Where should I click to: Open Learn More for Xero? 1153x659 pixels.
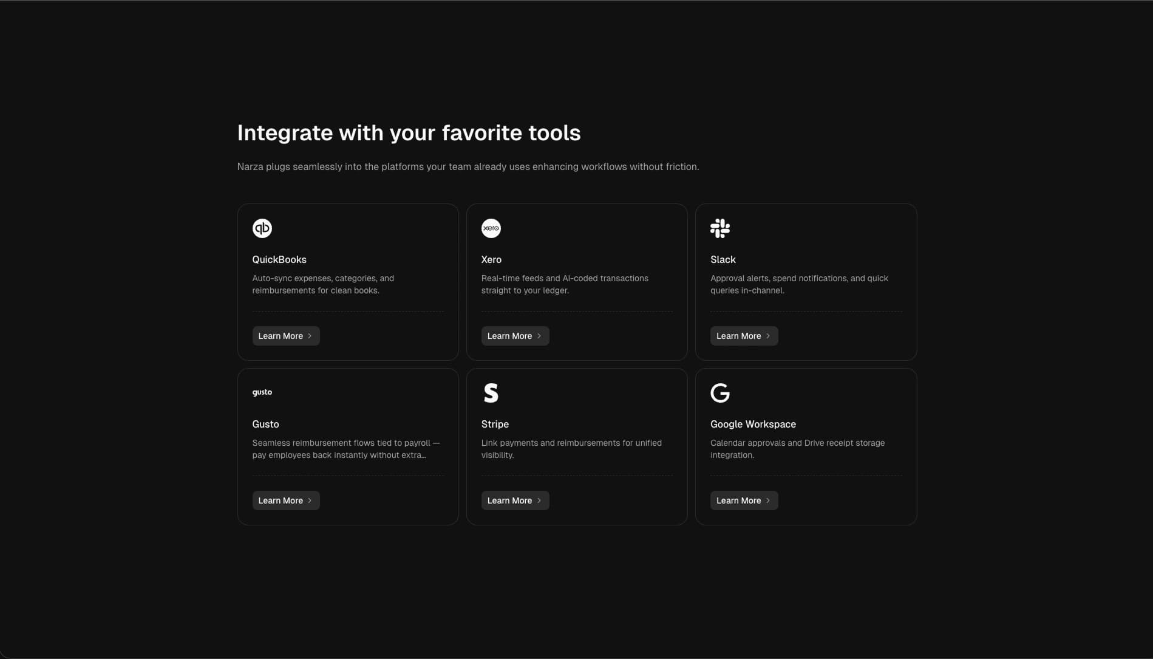coord(515,336)
